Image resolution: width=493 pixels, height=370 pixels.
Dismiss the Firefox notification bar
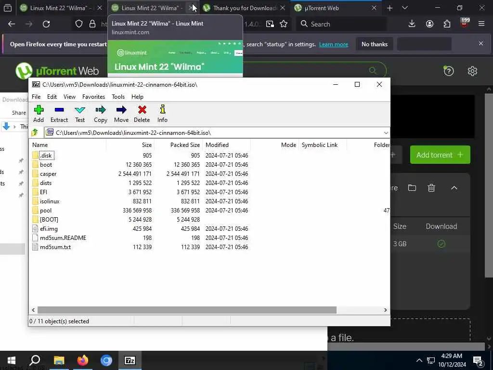click(481, 43)
